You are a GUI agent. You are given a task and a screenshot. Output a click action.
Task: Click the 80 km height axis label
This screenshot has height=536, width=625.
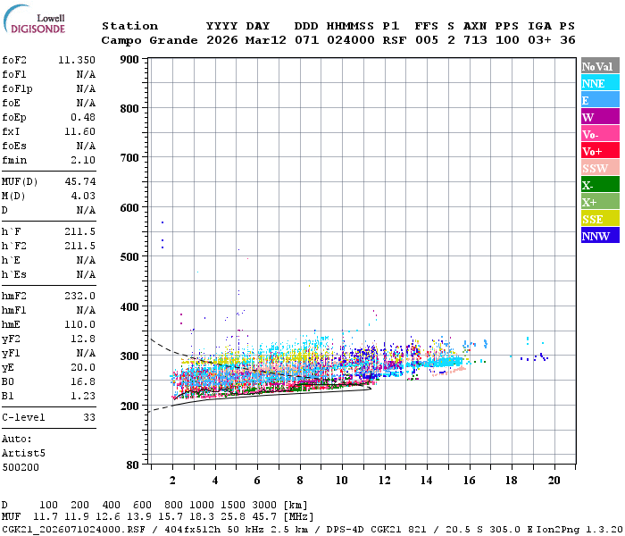point(133,465)
